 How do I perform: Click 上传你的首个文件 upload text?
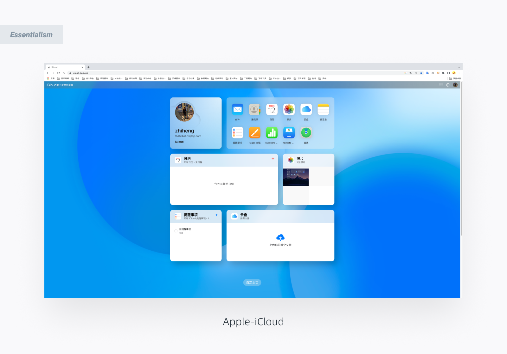pos(280,245)
